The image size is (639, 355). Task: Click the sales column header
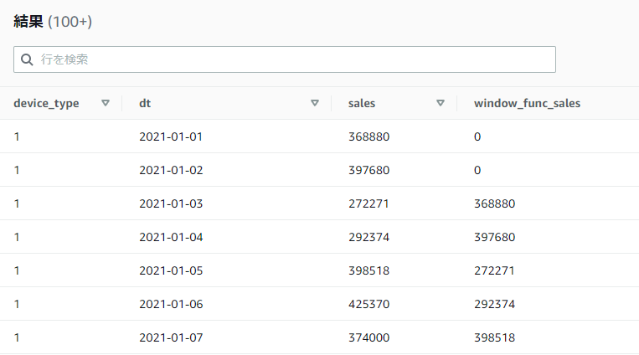click(362, 104)
